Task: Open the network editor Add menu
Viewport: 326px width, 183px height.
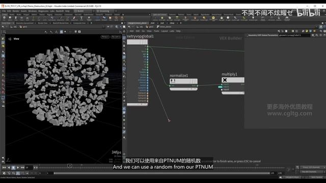Action: tap(131, 31)
